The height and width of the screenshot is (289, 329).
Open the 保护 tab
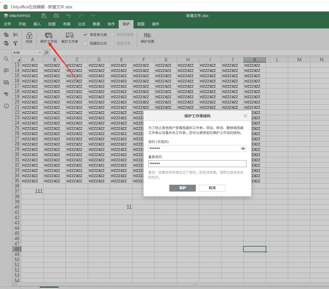click(x=126, y=24)
